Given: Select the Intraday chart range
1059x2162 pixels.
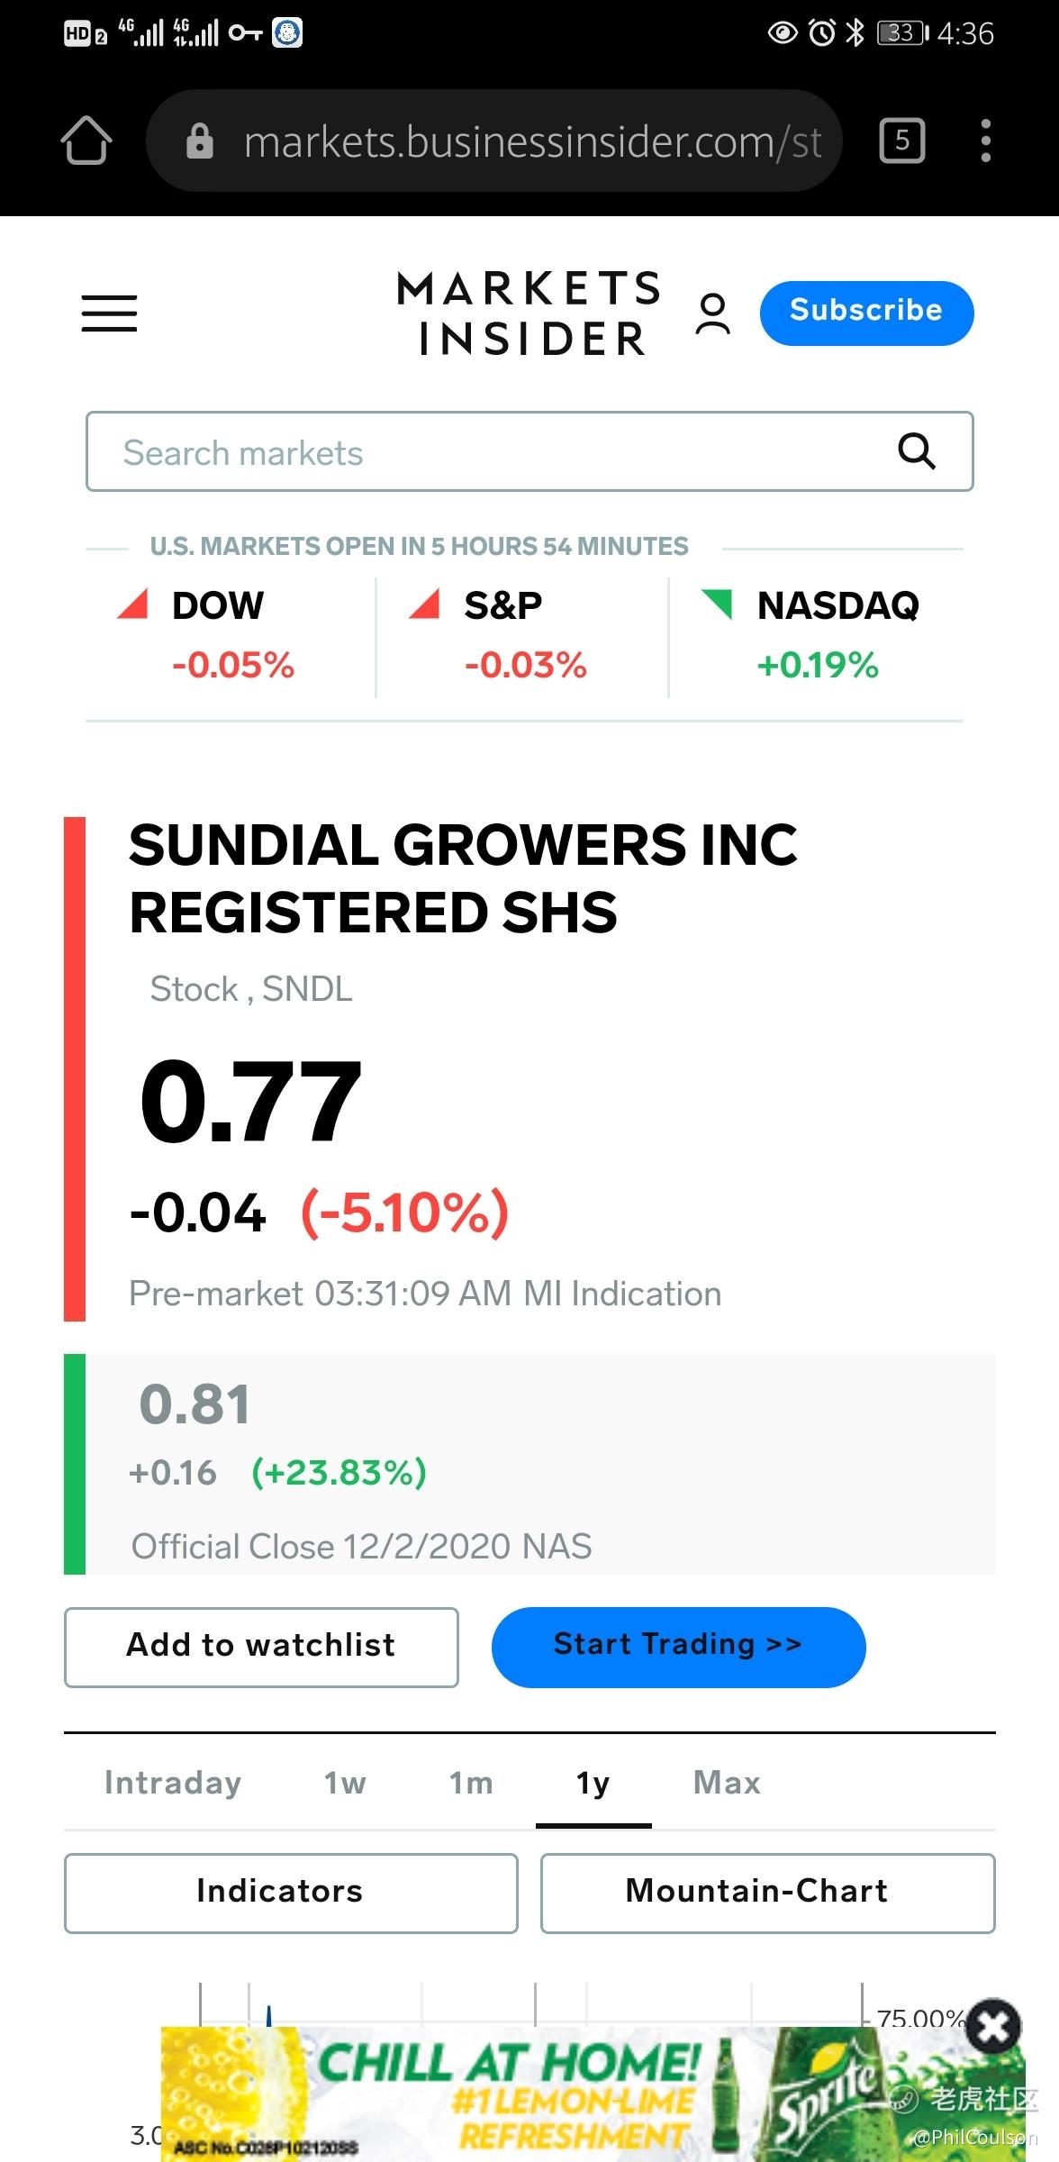Looking at the screenshot, I should tap(173, 1782).
